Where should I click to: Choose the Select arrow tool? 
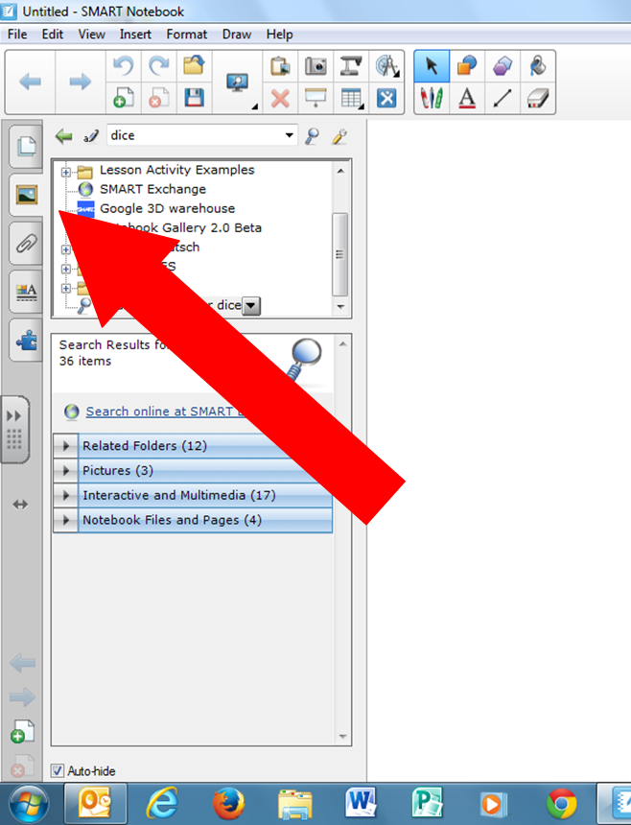(432, 66)
